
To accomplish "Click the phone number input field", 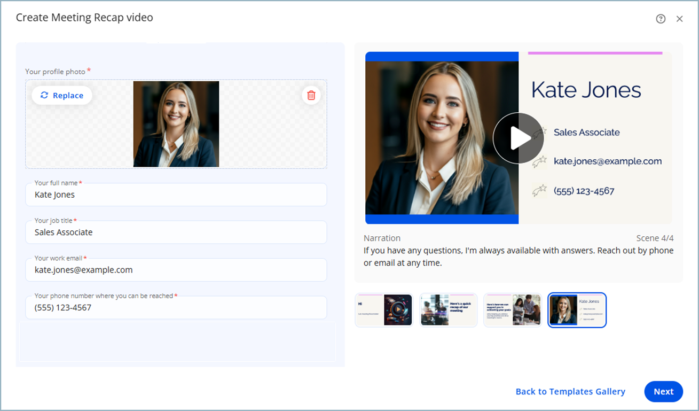I will (x=176, y=308).
